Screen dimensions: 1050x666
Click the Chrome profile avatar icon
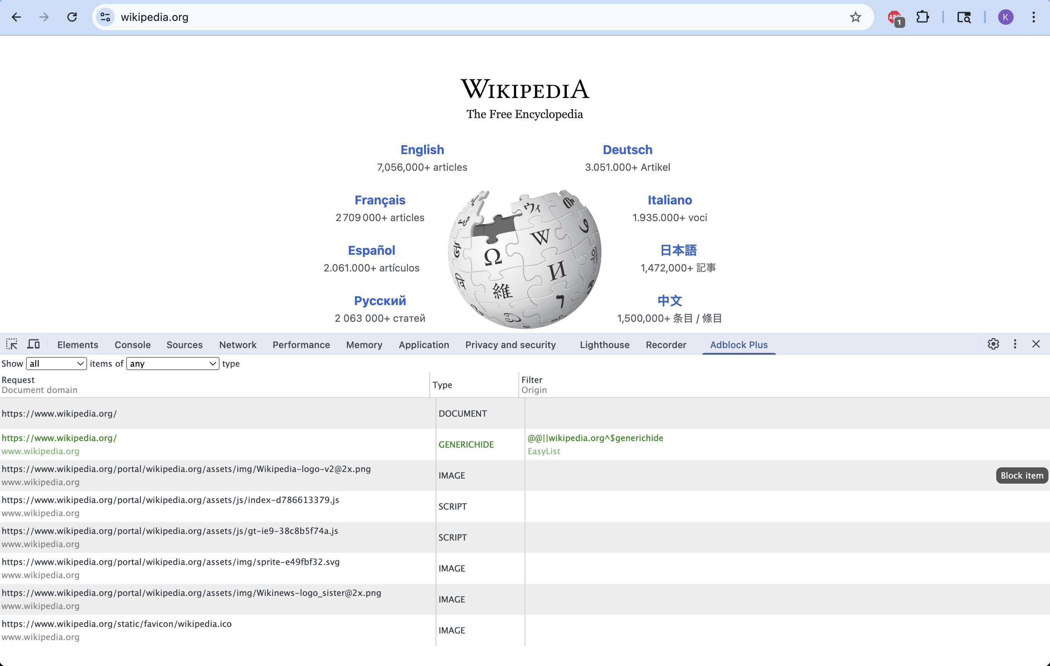click(x=1005, y=17)
